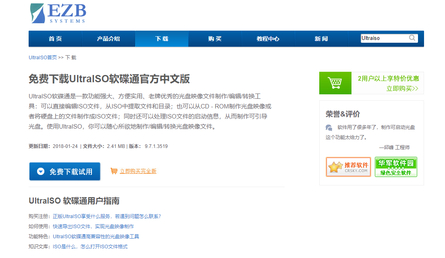Click the 下载 breadcrumb text

coord(71,58)
